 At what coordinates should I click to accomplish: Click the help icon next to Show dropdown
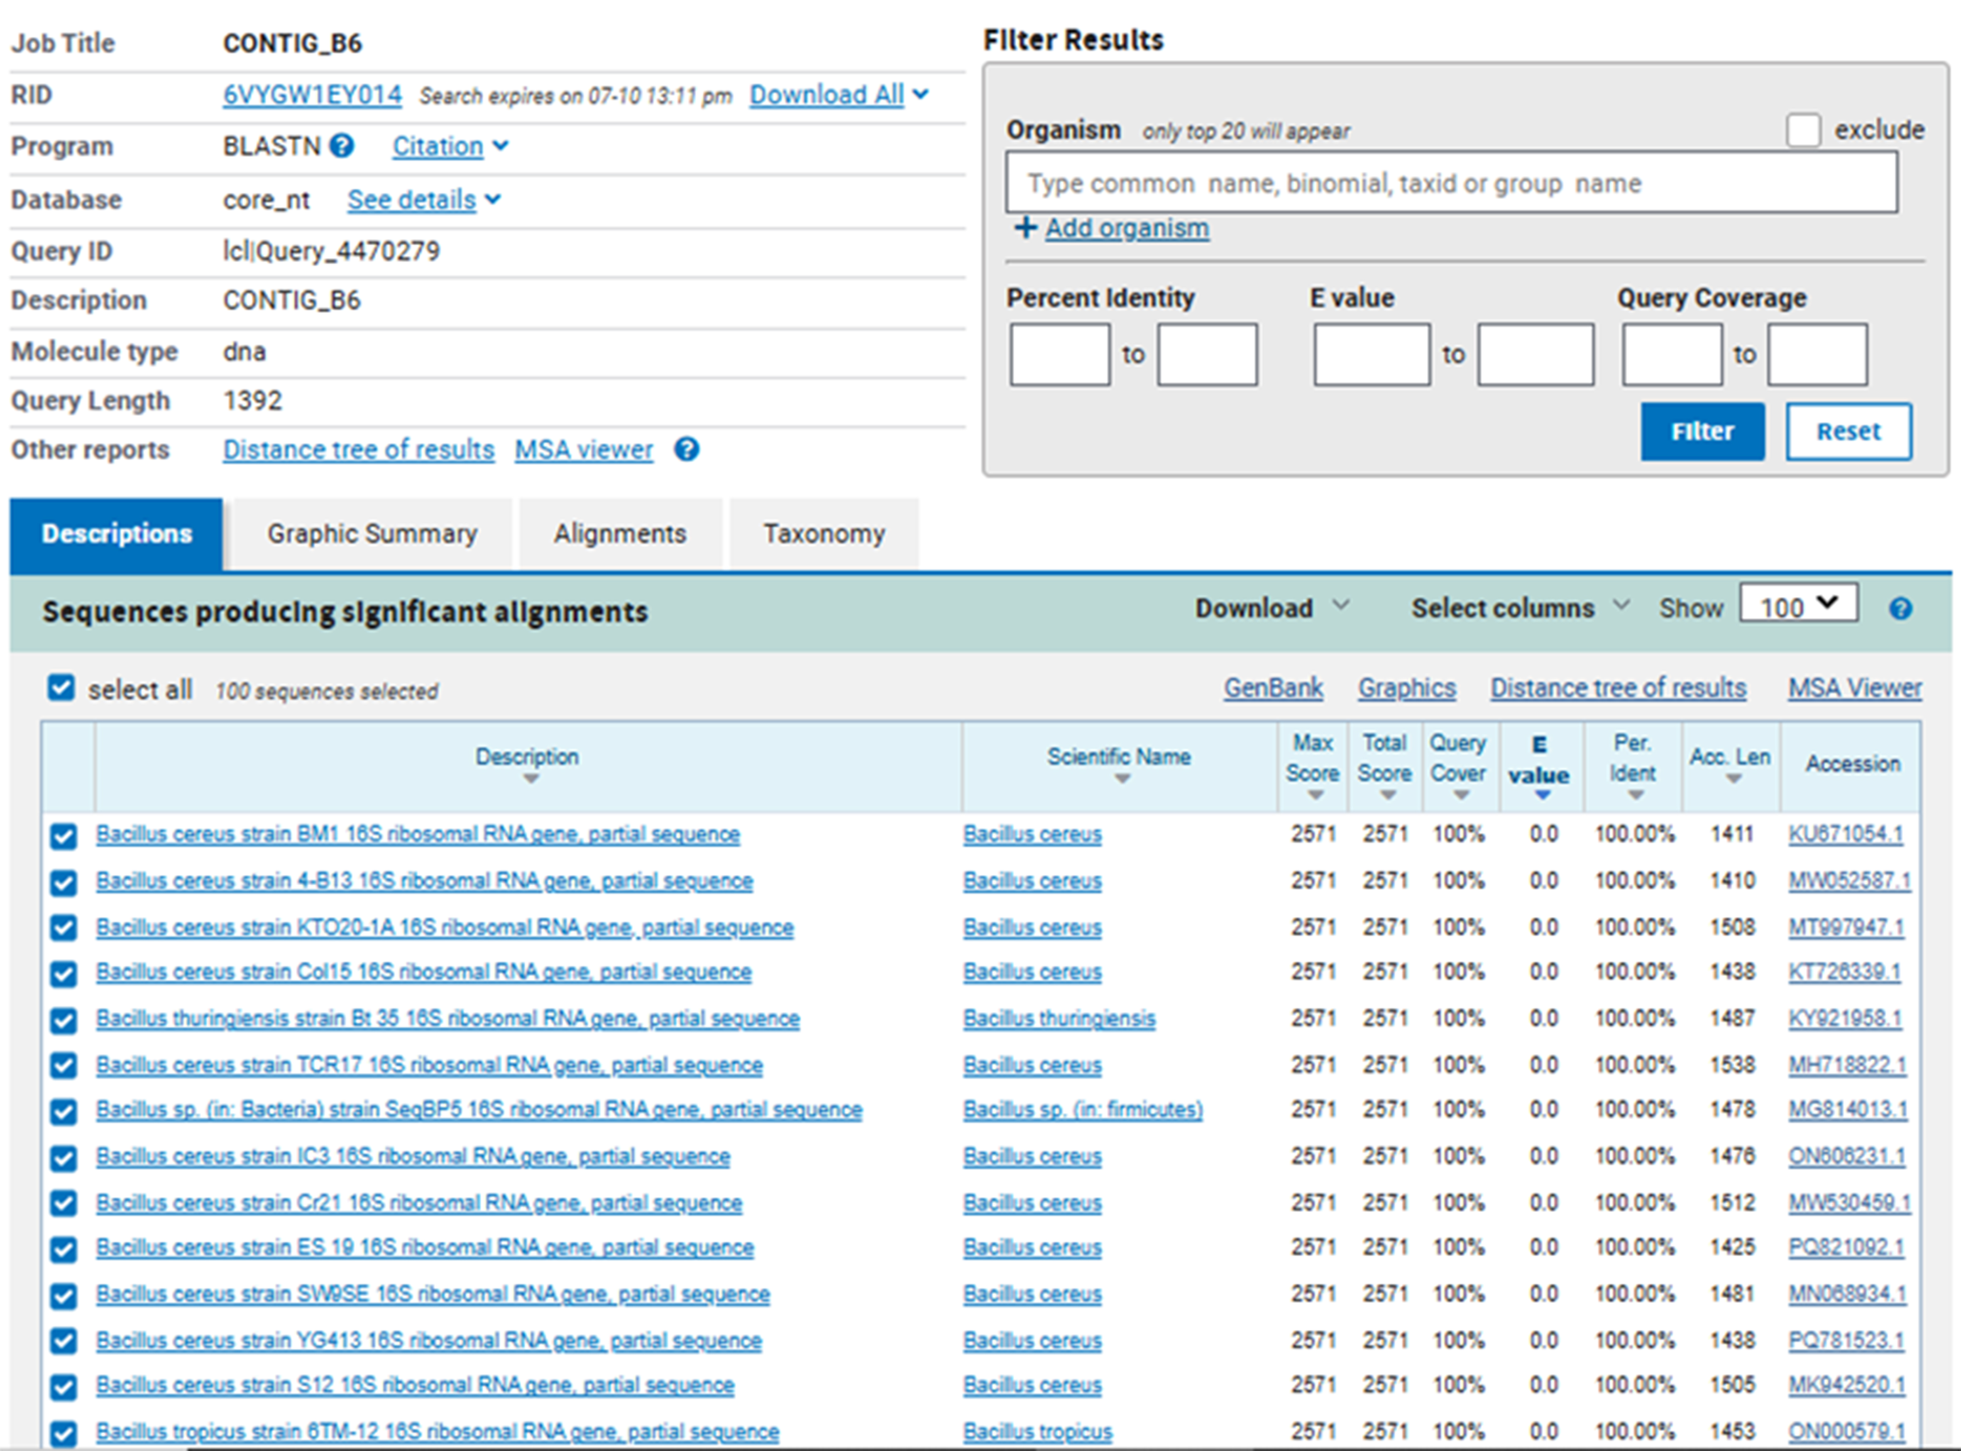(1900, 609)
